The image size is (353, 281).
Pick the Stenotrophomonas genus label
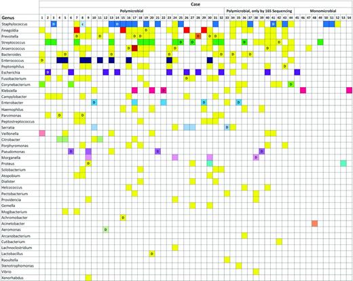[x=18, y=265]
